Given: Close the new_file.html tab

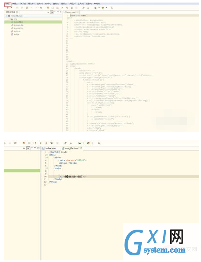Looking at the screenshot, I should [81, 149].
